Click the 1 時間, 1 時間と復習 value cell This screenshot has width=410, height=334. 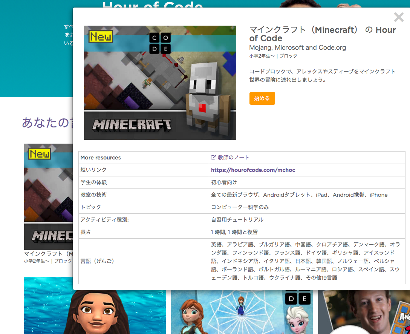[x=307, y=232]
